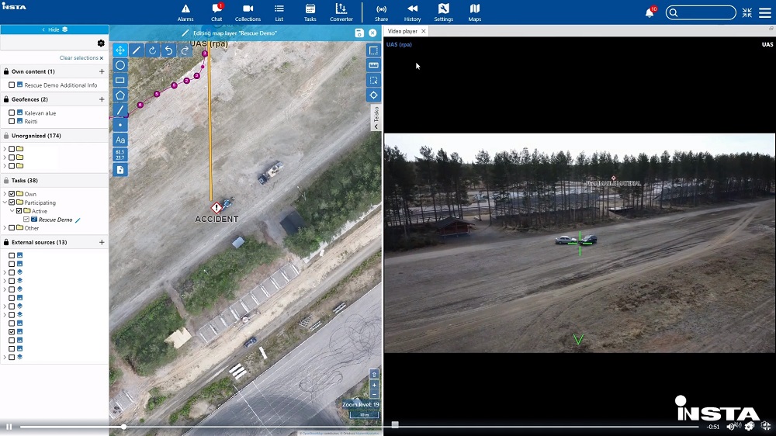This screenshot has height=436, width=776.
Task: Open the notifications bell
Action: point(650,13)
